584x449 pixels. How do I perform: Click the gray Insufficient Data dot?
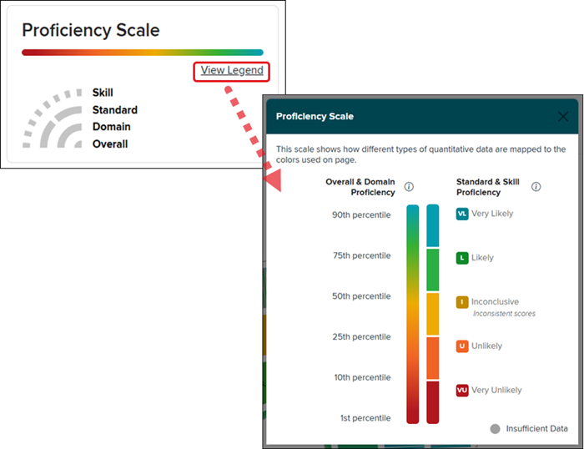[495, 429]
